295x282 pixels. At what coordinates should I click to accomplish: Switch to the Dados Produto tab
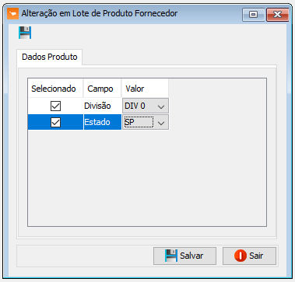pos(50,57)
